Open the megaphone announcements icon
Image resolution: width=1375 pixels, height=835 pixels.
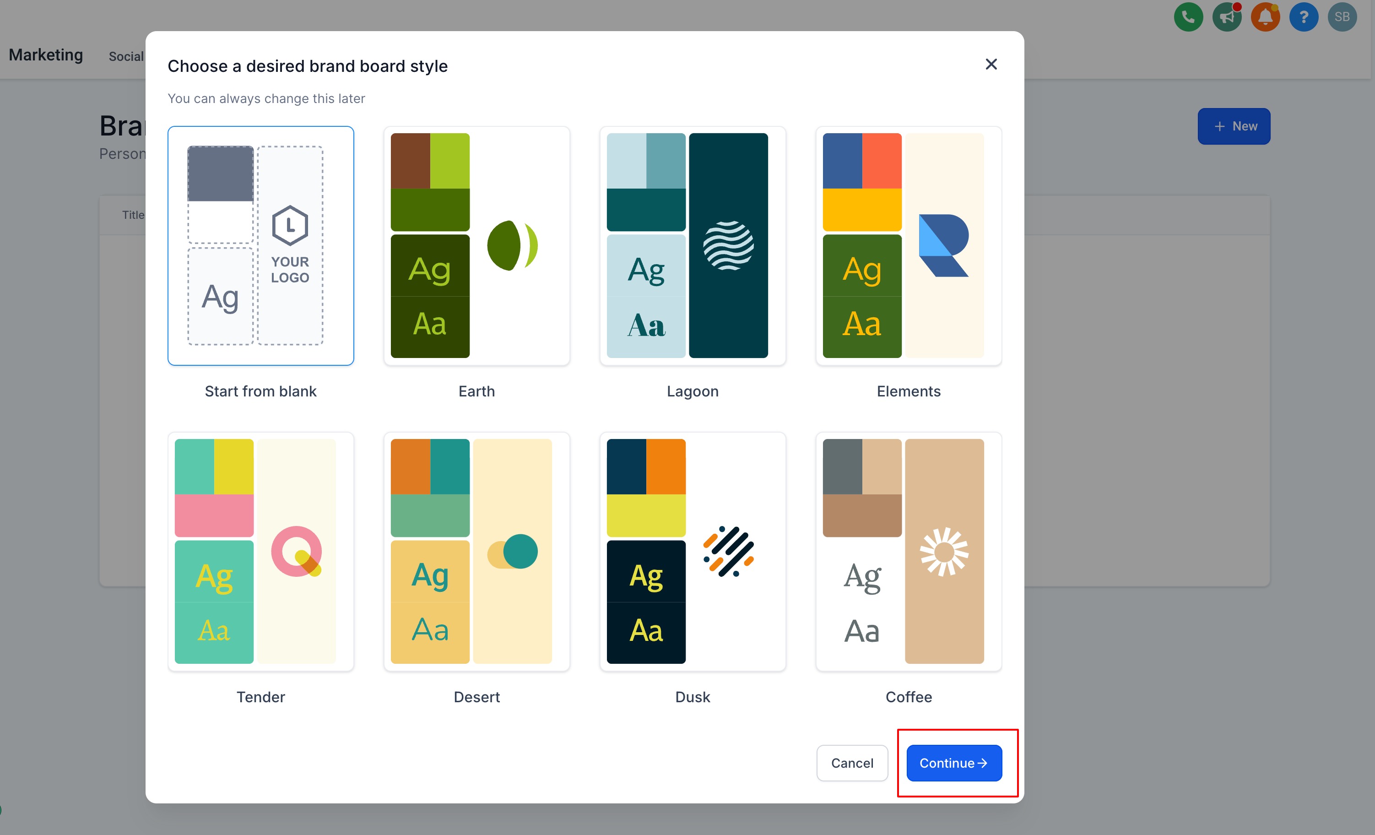1227,17
